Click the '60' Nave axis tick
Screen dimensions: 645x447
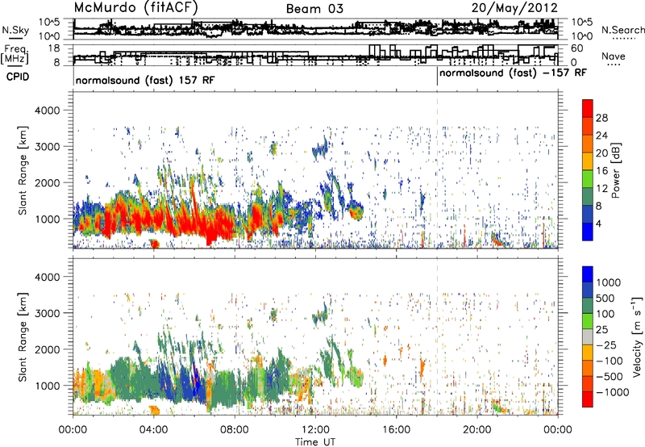coord(577,48)
